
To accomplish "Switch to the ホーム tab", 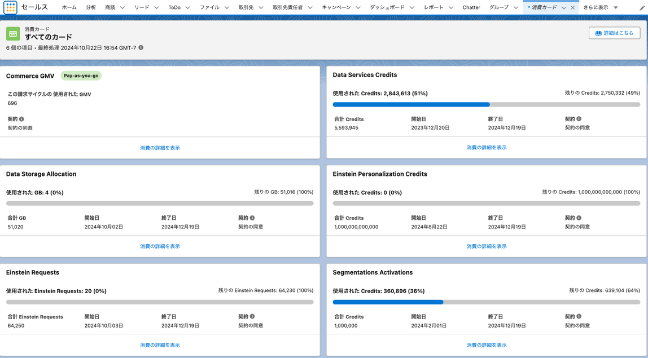I will (x=69, y=8).
